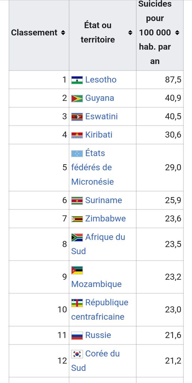Image resolution: width=192 pixels, height=383 pixels.
Task: Click the Mozambique flag icon
Action: pos(77,270)
